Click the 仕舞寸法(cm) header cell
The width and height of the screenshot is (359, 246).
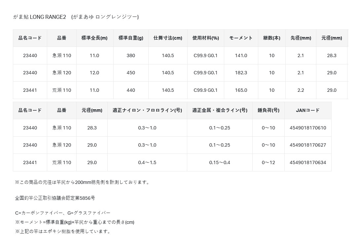point(168,38)
